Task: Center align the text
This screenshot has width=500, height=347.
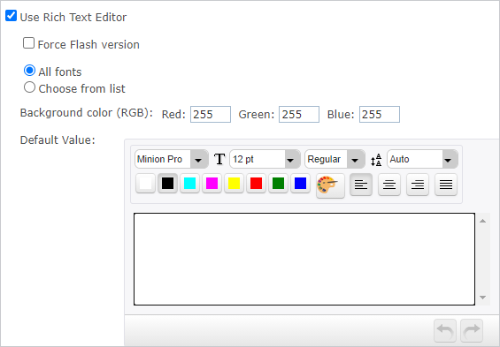Action: pos(389,185)
